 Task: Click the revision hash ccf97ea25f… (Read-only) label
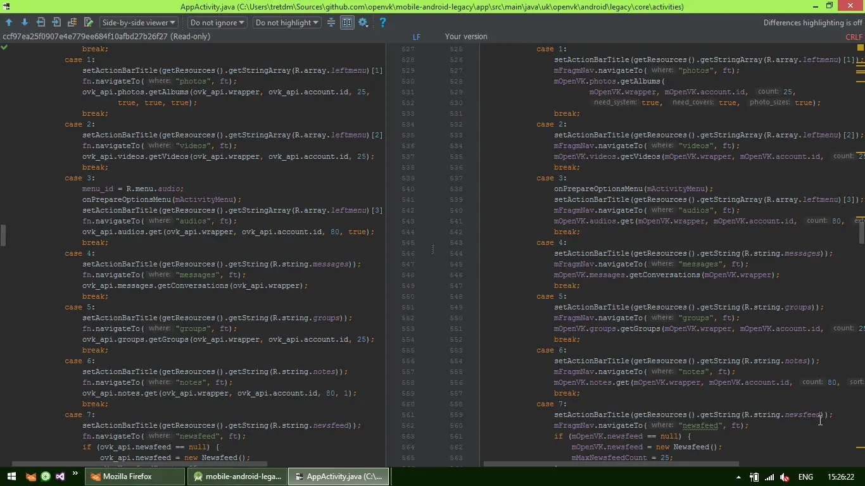click(106, 37)
